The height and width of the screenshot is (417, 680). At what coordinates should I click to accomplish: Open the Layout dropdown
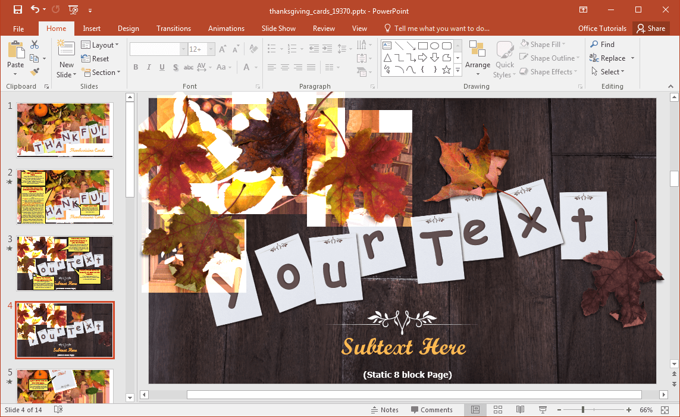tap(101, 45)
